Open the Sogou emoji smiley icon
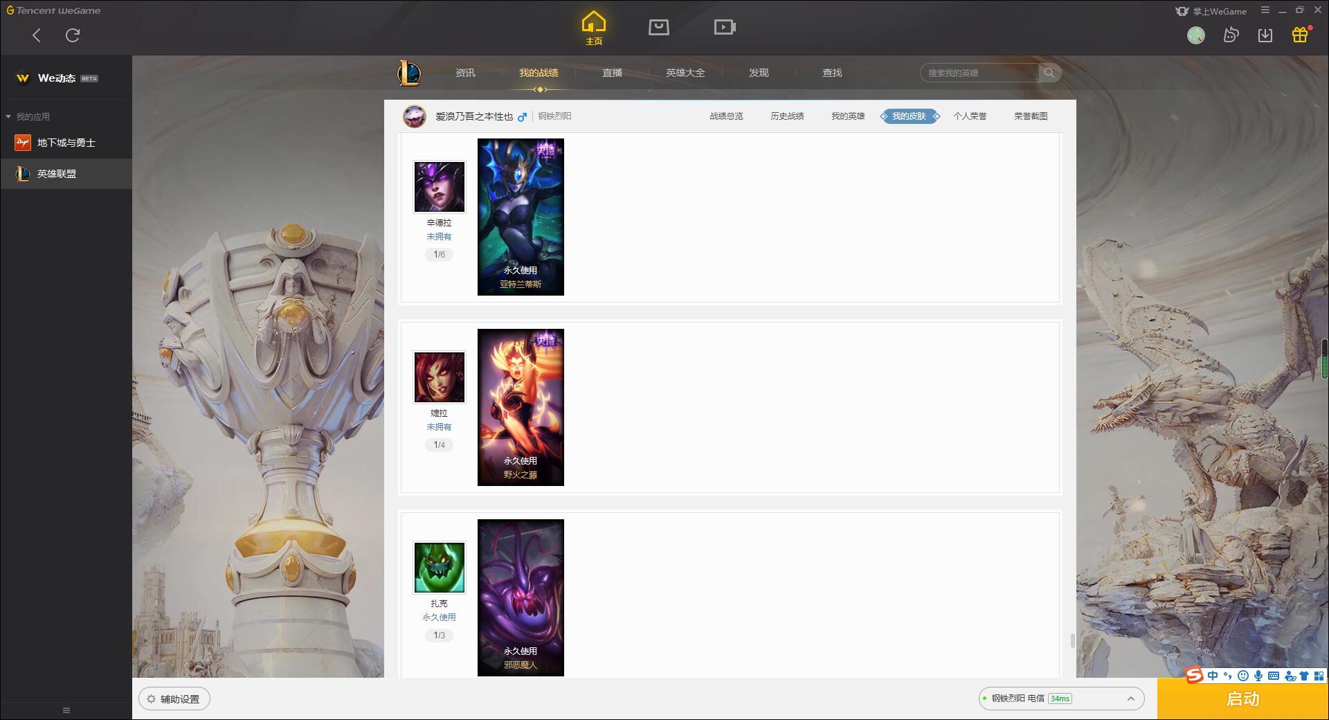Viewport: 1329px width, 720px height. [1243, 676]
